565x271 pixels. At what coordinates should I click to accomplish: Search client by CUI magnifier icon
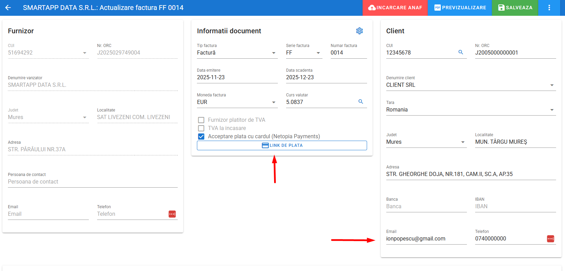pos(460,52)
